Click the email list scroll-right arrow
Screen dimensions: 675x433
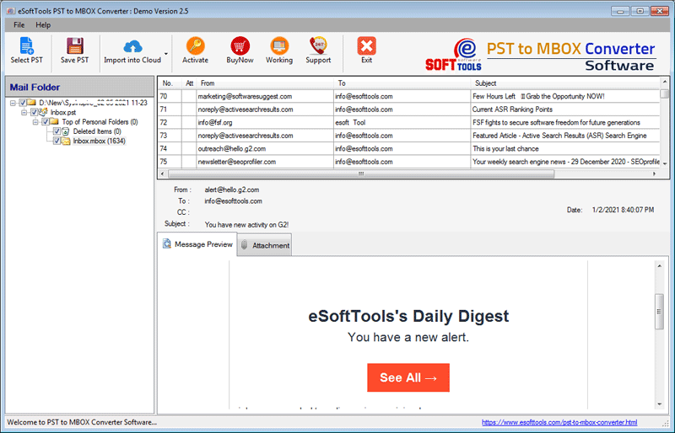pos(655,174)
